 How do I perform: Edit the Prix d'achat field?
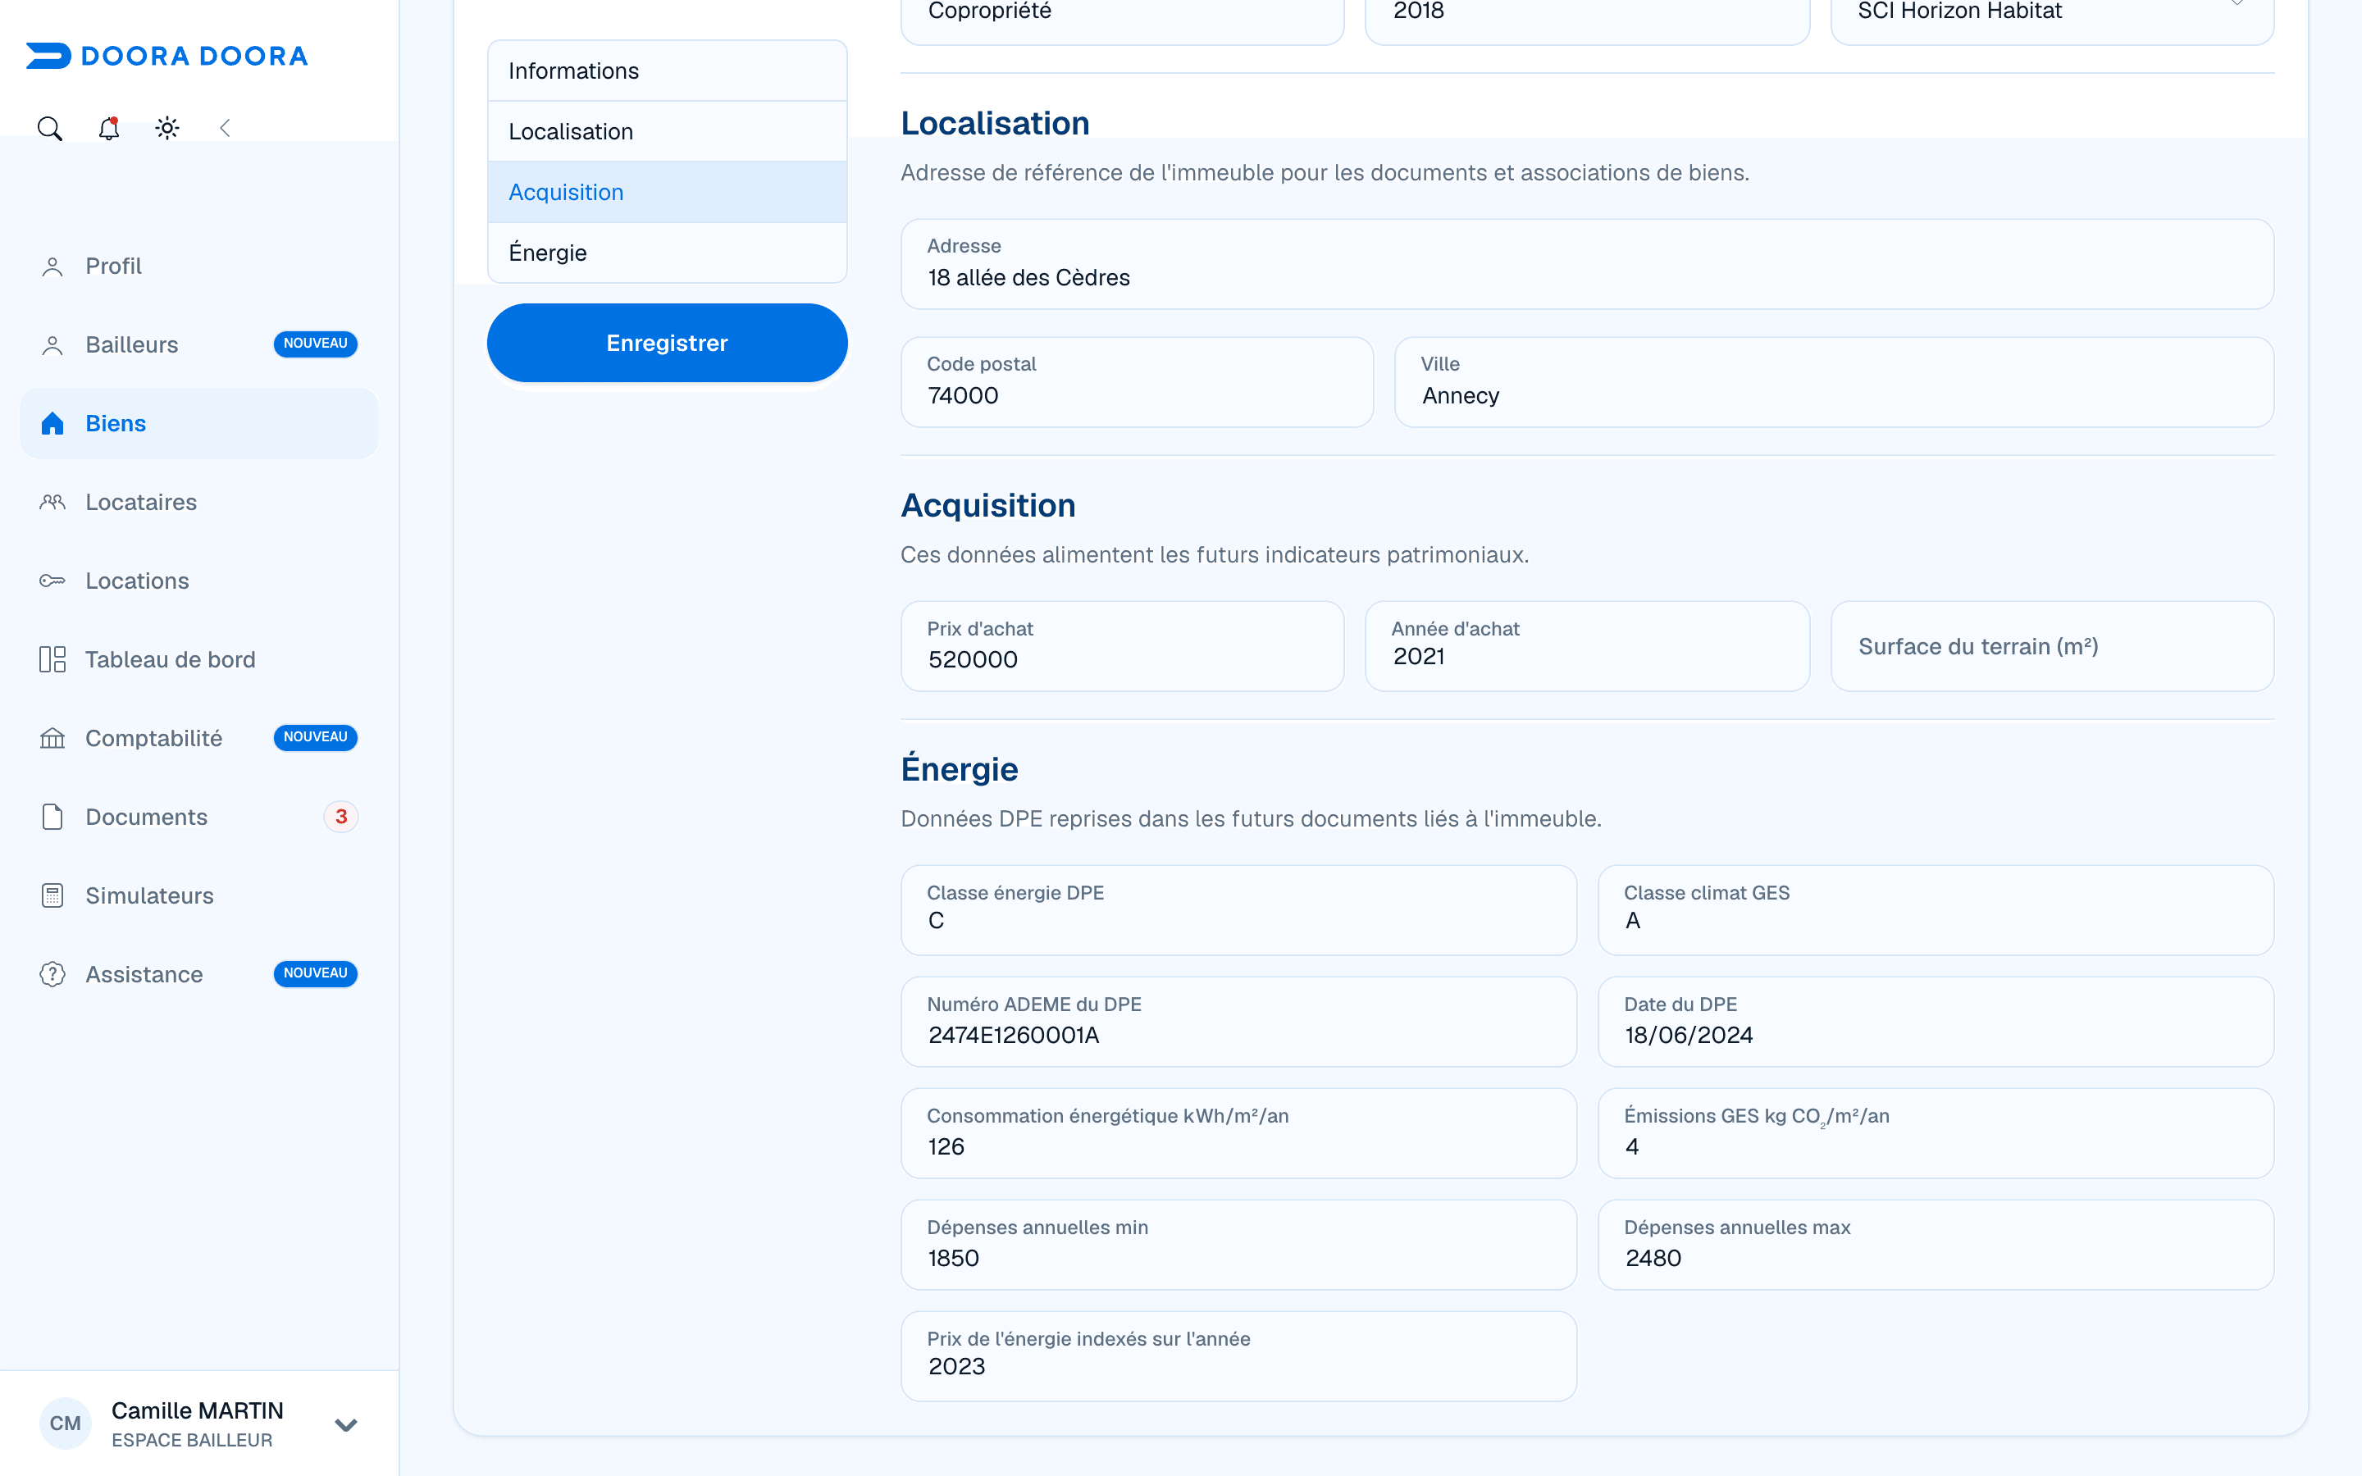click(1123, 646)
